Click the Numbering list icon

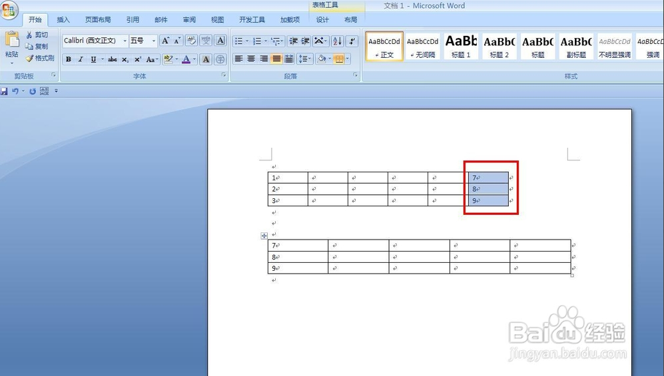point(257,41)
